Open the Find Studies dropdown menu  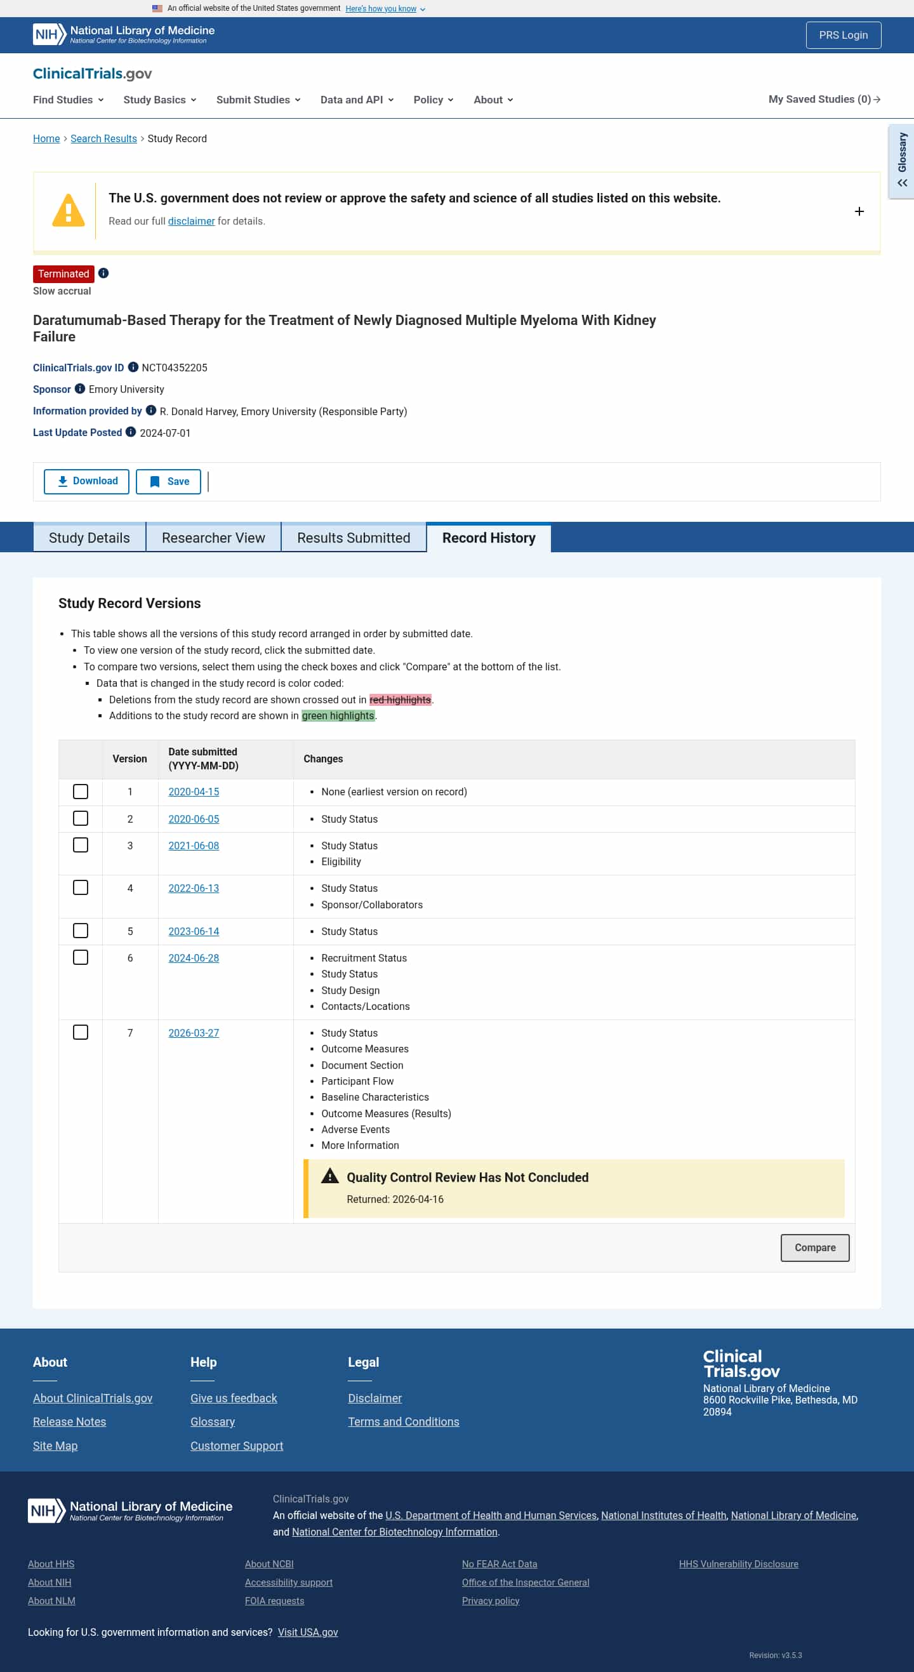click(68, 99)
